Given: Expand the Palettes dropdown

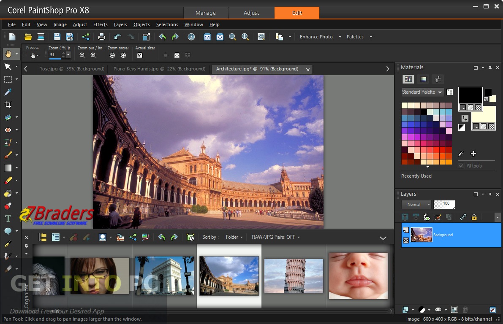Looking at the screenshot, I should click(371, 37).
